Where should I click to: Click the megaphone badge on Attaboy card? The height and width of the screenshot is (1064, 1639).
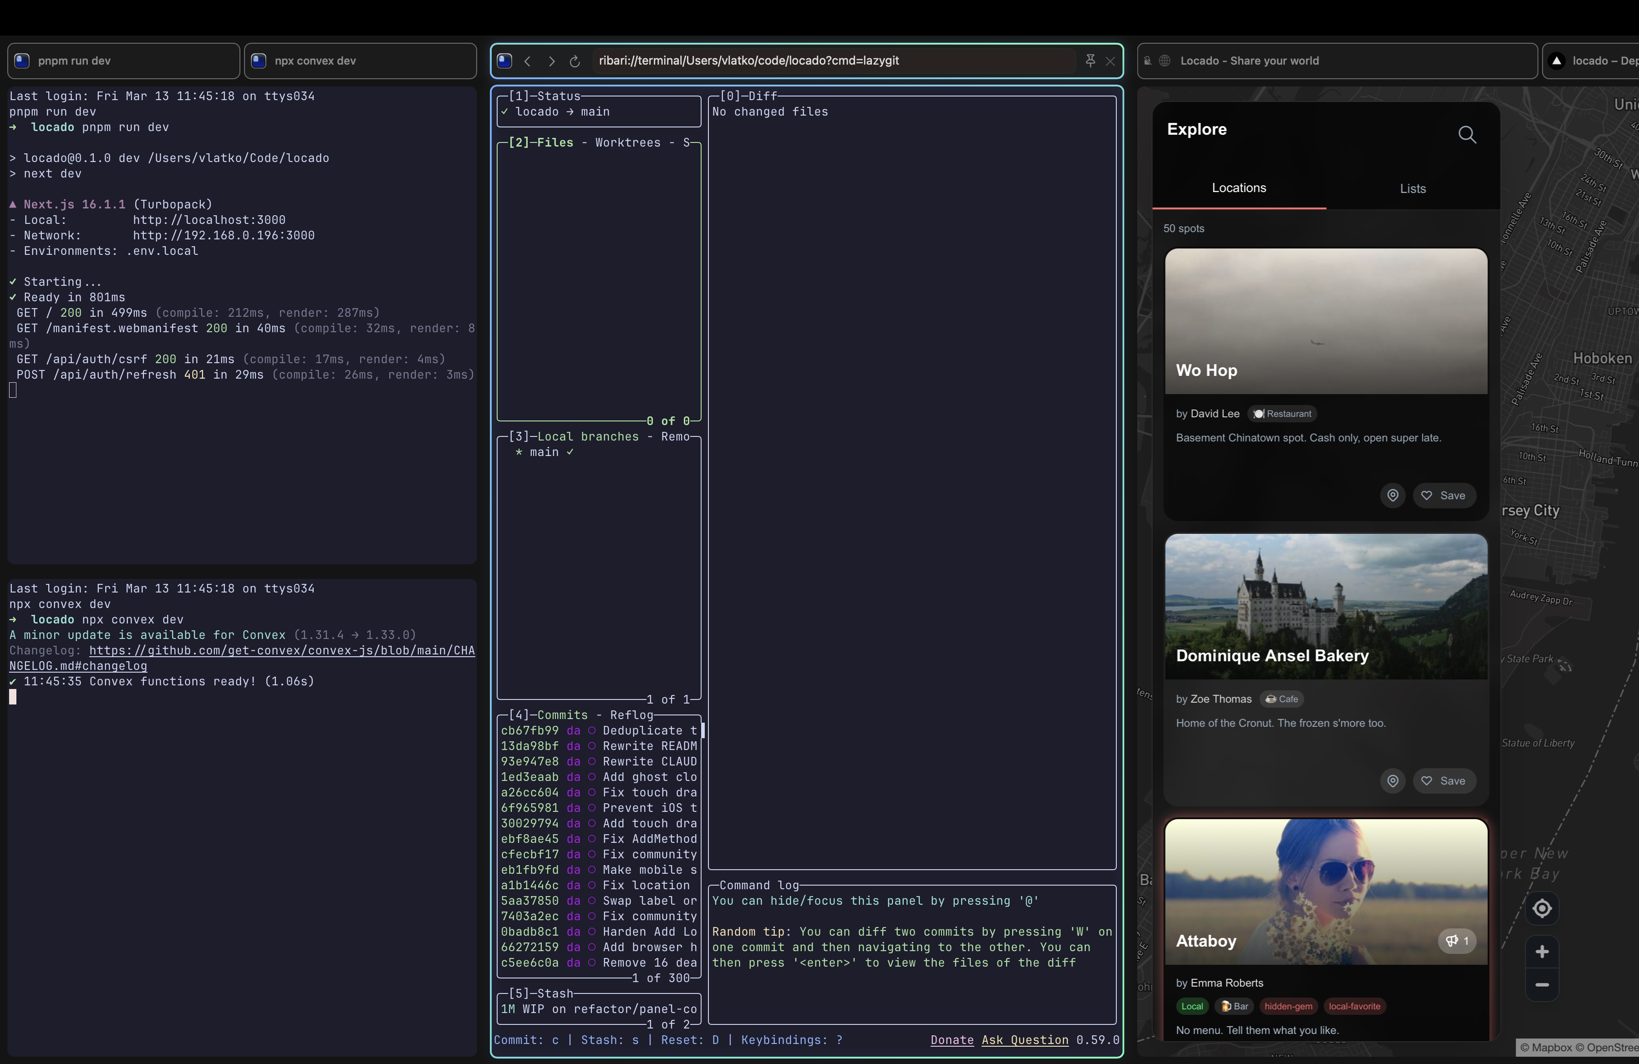point(1456,941)
